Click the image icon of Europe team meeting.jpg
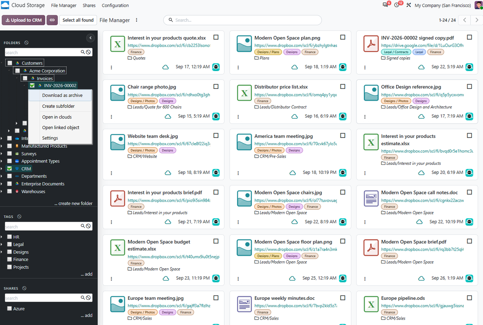The image size is (483, 325). [x=118, y=305]
